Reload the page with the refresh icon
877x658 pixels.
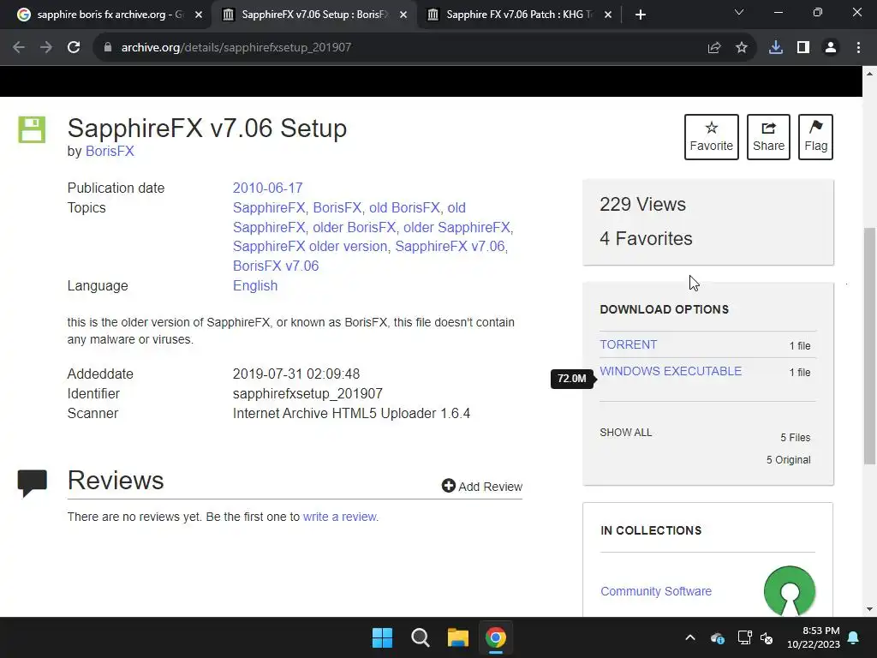point(74,48)
